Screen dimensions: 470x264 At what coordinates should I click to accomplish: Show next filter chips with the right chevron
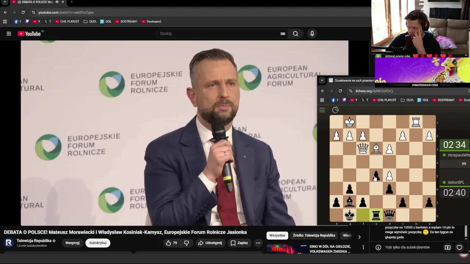359,237
